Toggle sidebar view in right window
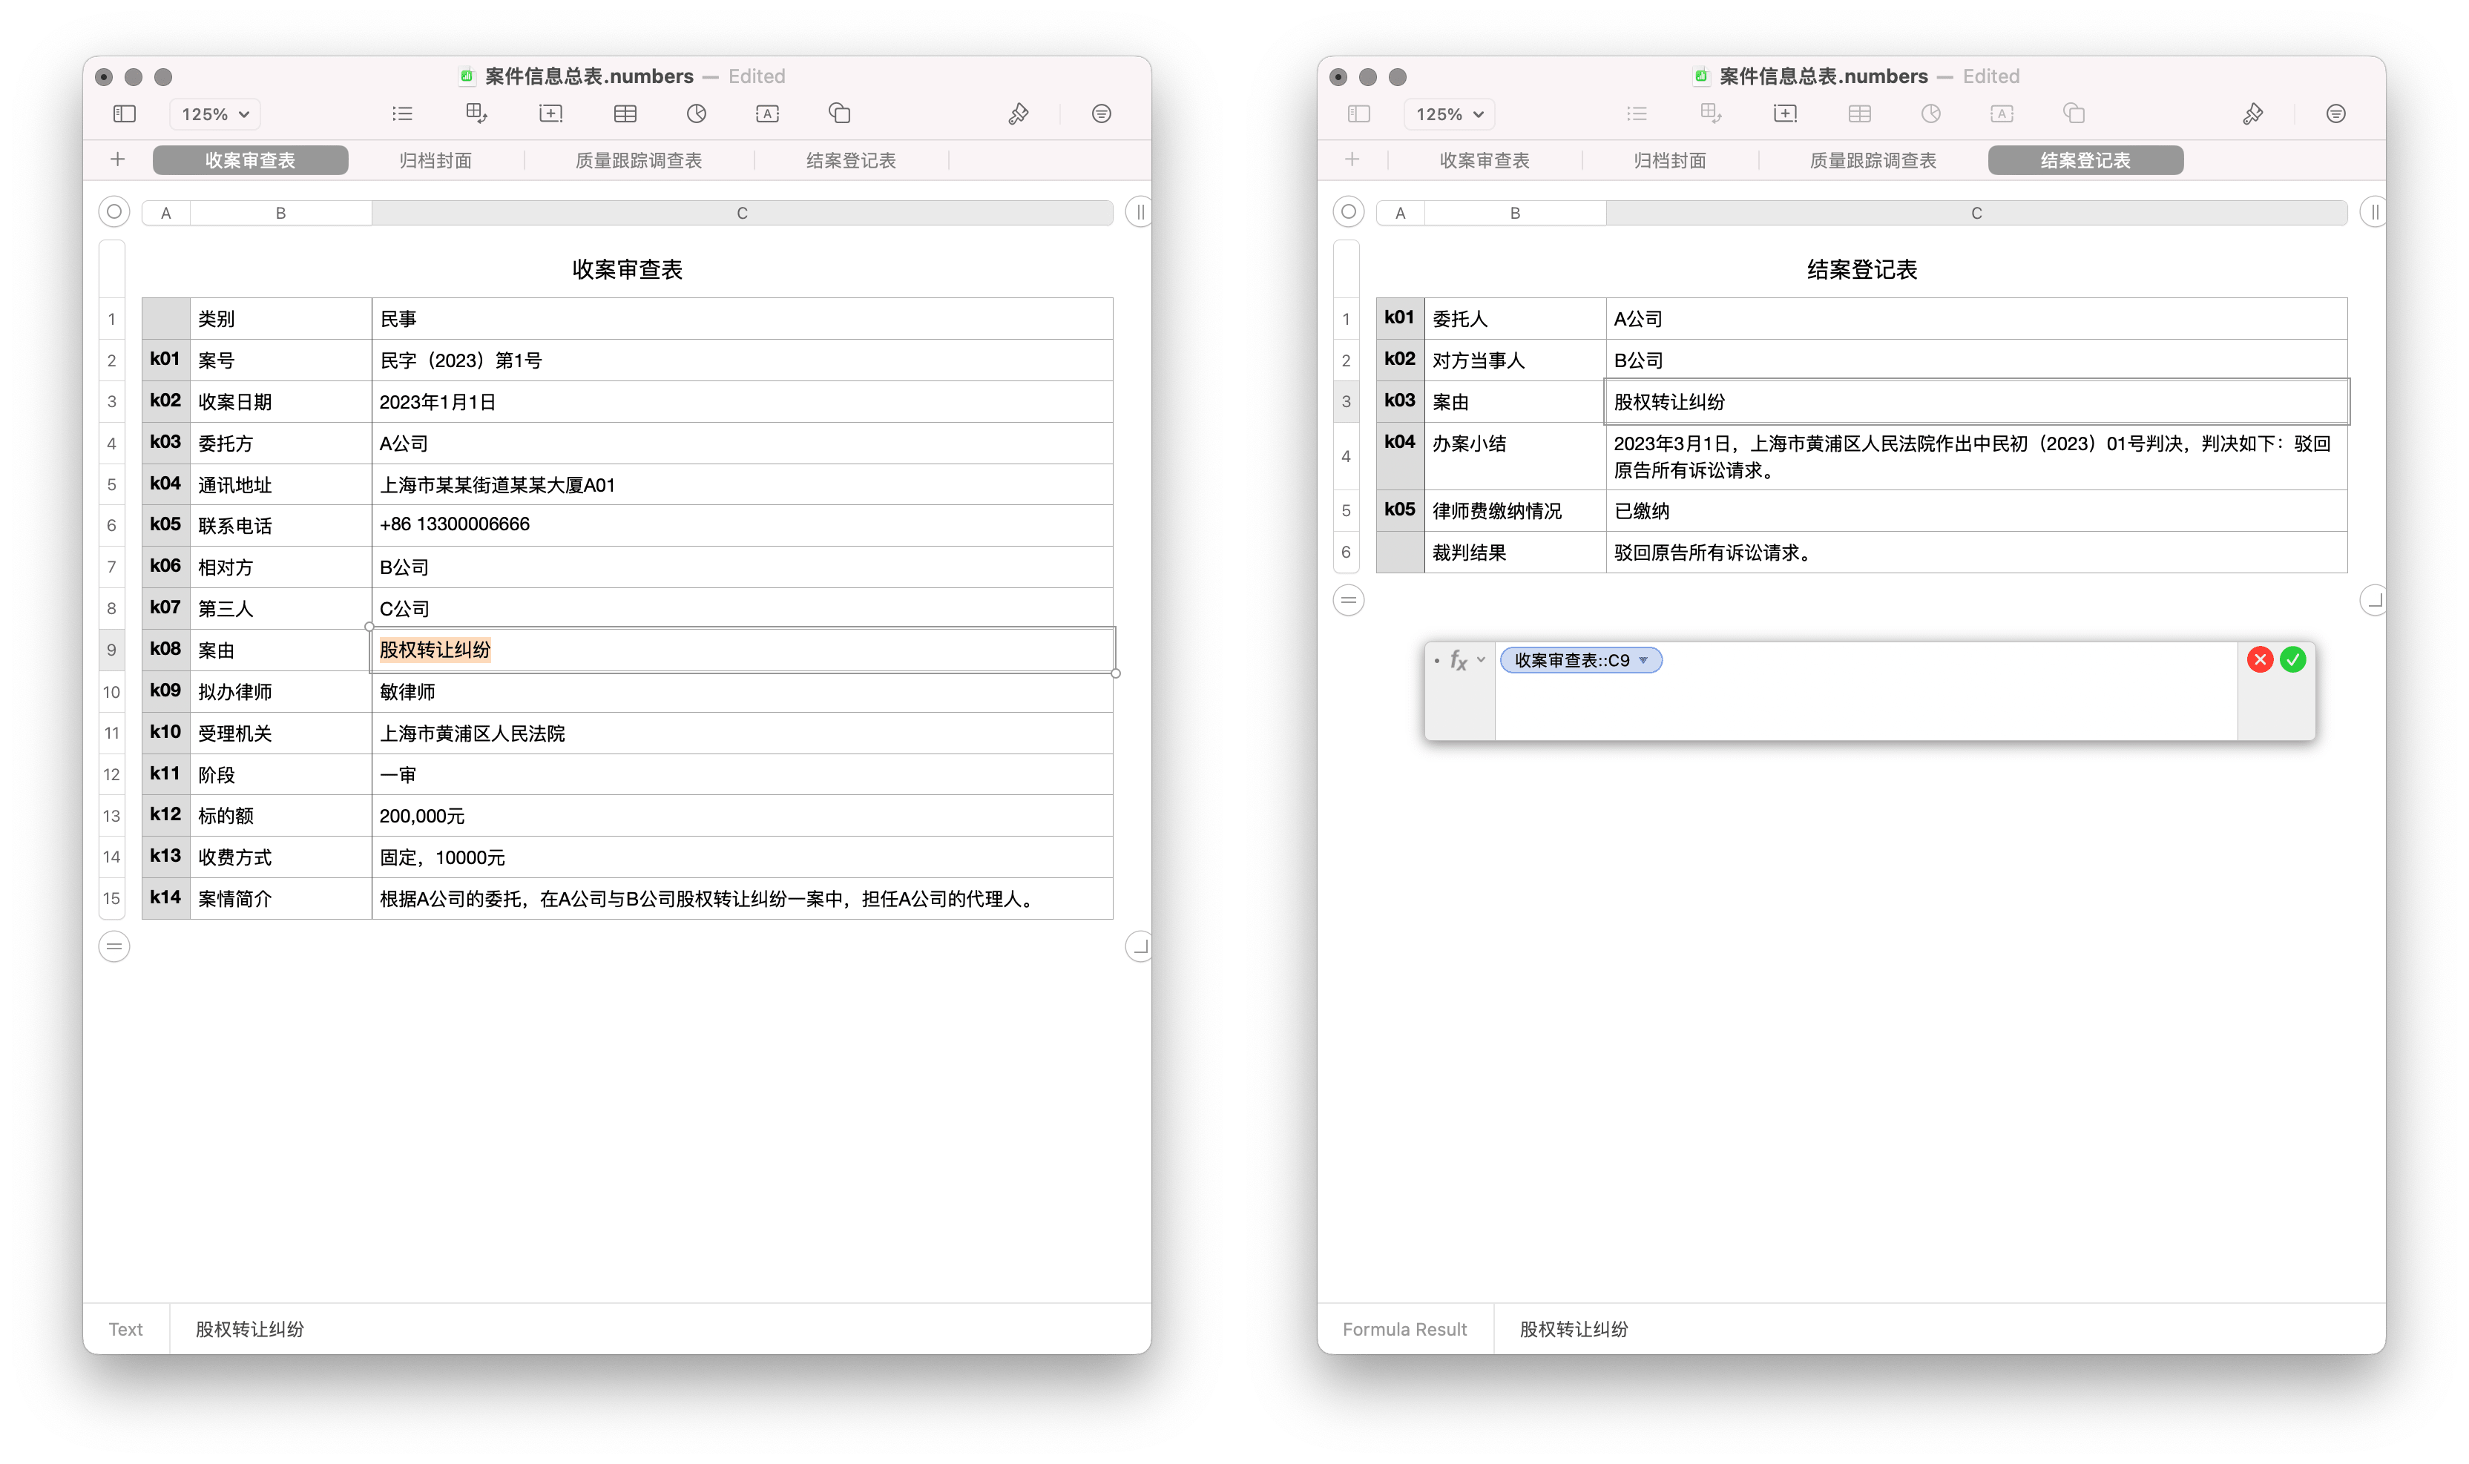 point(1359,113)
